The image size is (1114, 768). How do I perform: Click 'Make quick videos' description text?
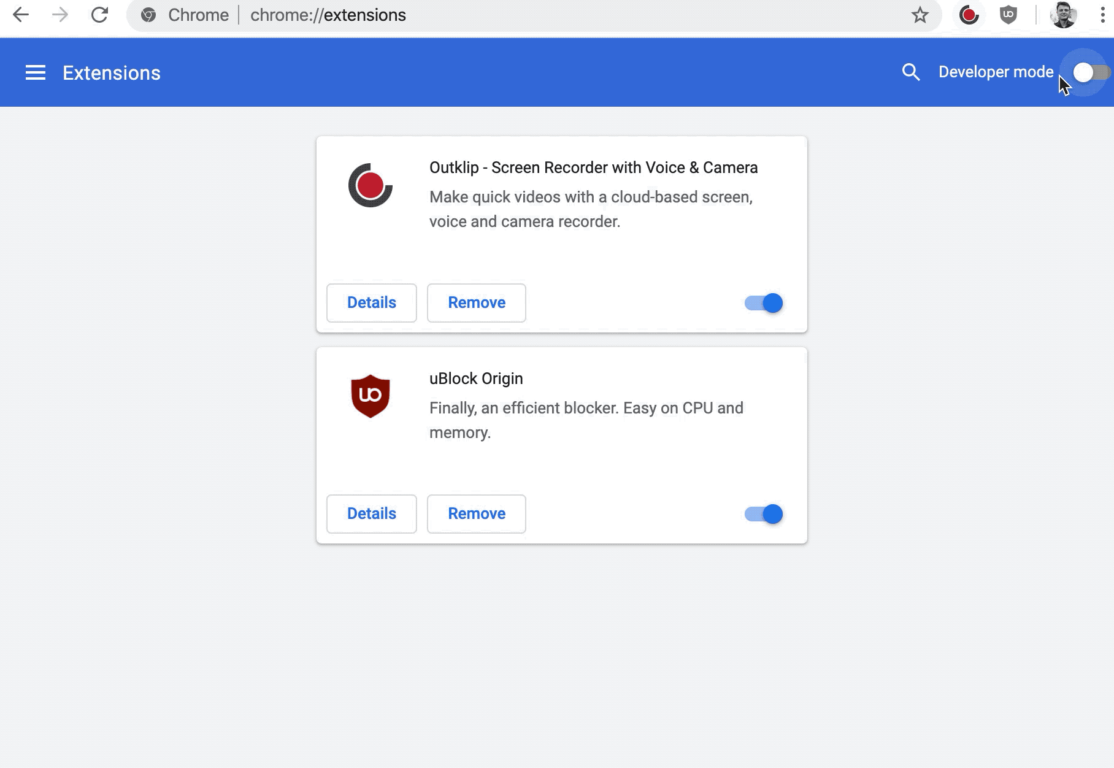591,209
